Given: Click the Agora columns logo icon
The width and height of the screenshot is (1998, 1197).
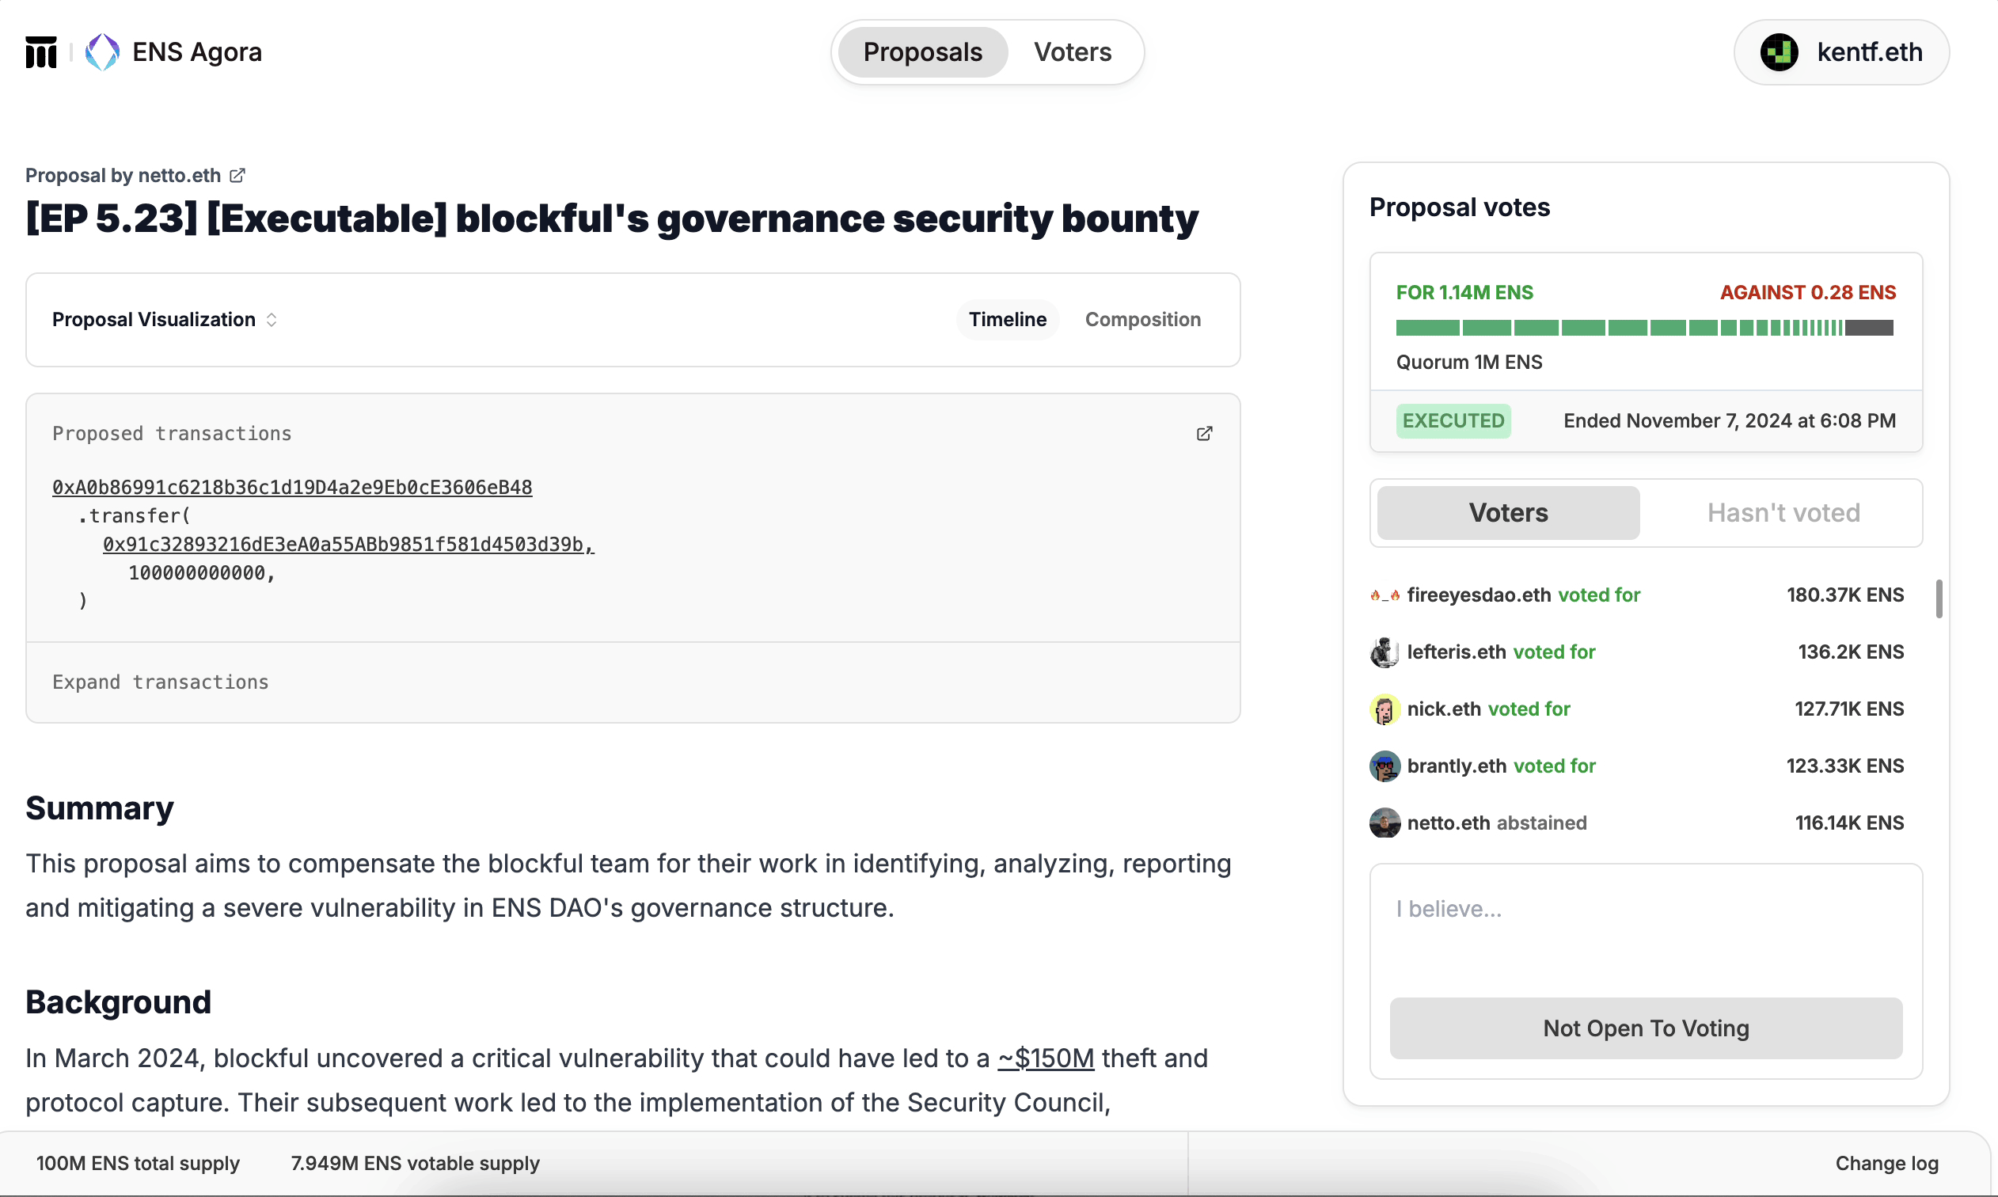Looking at the screenshot, I should (x=41, y=52).
